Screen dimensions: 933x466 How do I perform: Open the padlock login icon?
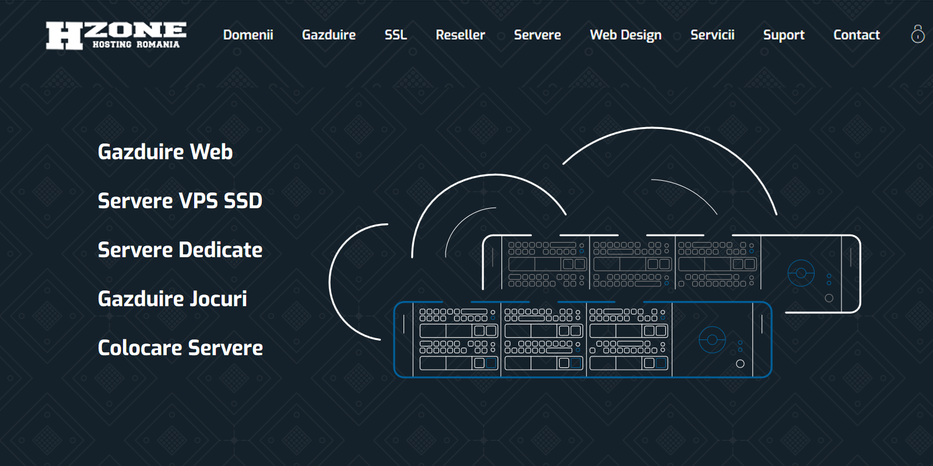point(917,34)
